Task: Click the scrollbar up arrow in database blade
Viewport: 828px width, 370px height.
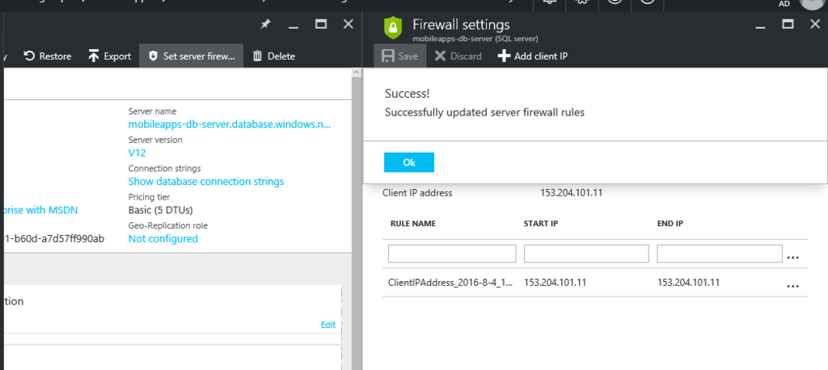Action: click(356, 73)
